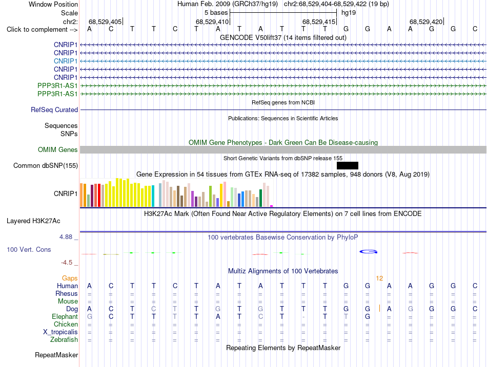Click the GENCODE V50lift37 track title

(283, 37)
